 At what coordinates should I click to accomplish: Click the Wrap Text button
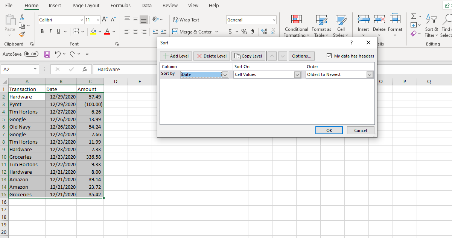point(186,20)
